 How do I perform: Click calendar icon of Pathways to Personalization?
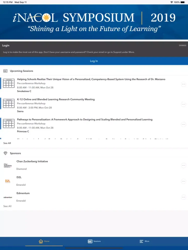click(9, 123)
